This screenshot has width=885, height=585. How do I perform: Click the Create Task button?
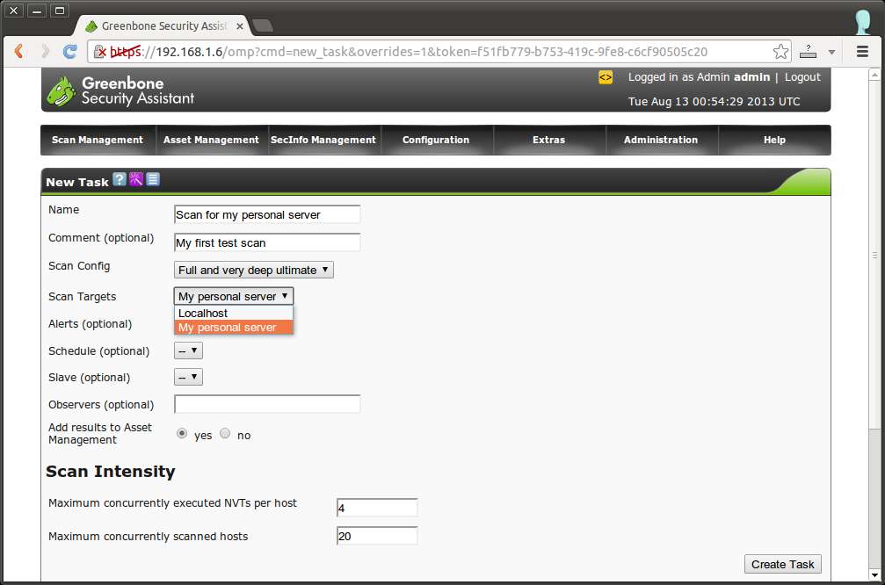pos(782,564)
